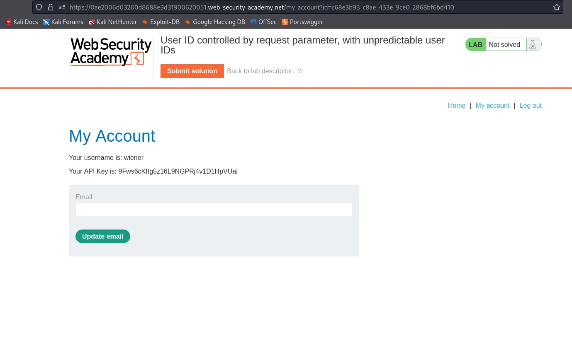Image resolution: width=572 pixels, height=348 pixels.
Task: Open the Kali Docs bookmark
Action: click(22, 22)
